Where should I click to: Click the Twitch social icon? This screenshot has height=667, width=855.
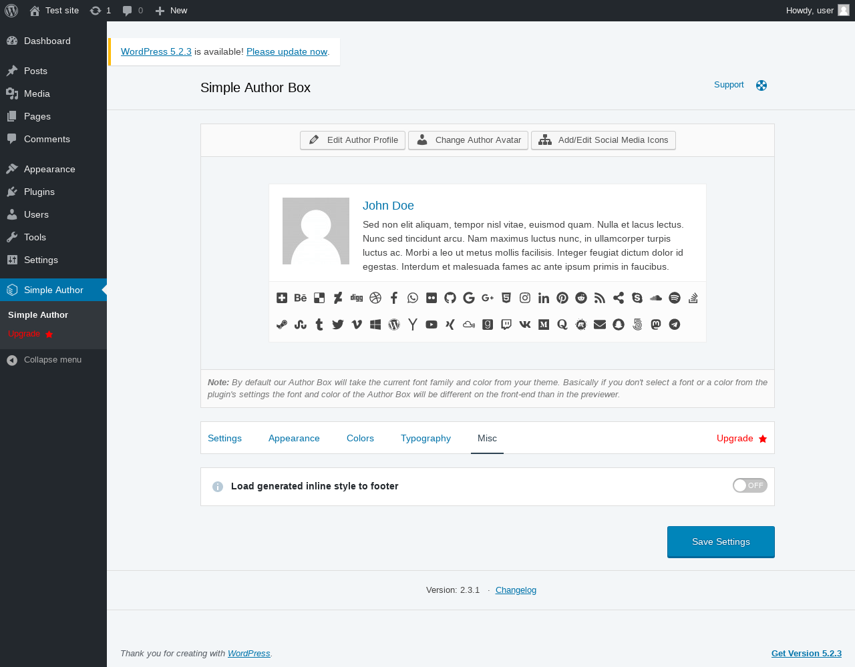506,324
